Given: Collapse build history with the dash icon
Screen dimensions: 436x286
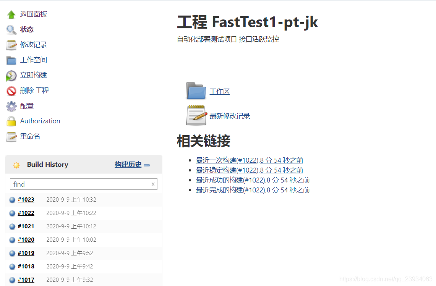Looking at the screenshot, I should (147, 165).
